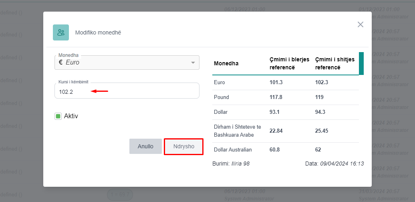415x202 pixels.
Task: Click the currency group icon in dialog header
Action: (61, 32)
